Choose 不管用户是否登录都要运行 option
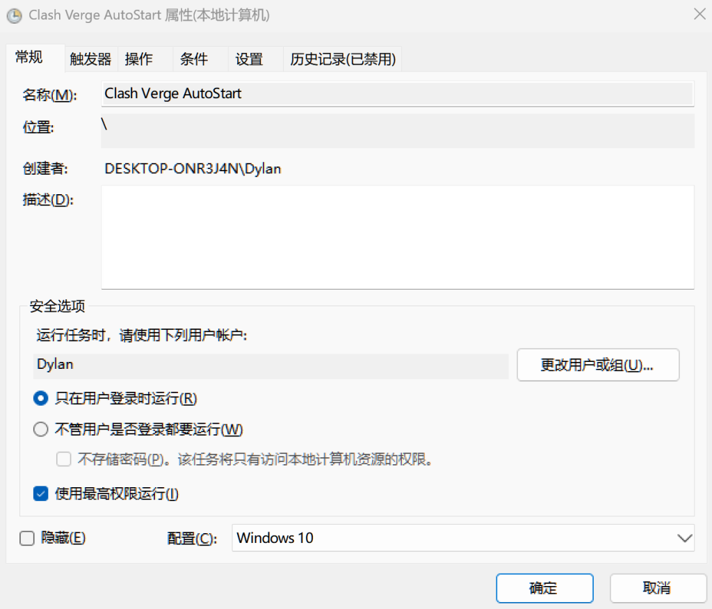 click(x=40, y=429)
